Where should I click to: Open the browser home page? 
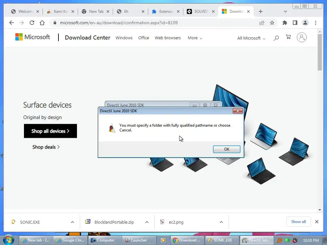(x=42, y=23)
